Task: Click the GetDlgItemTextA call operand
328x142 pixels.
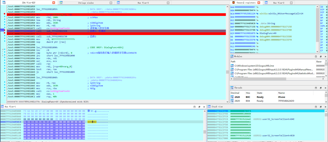Action: tap(59, 28)
